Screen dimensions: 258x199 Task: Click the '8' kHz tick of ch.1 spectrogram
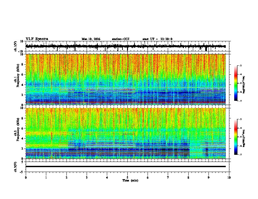tap(22, 64)
